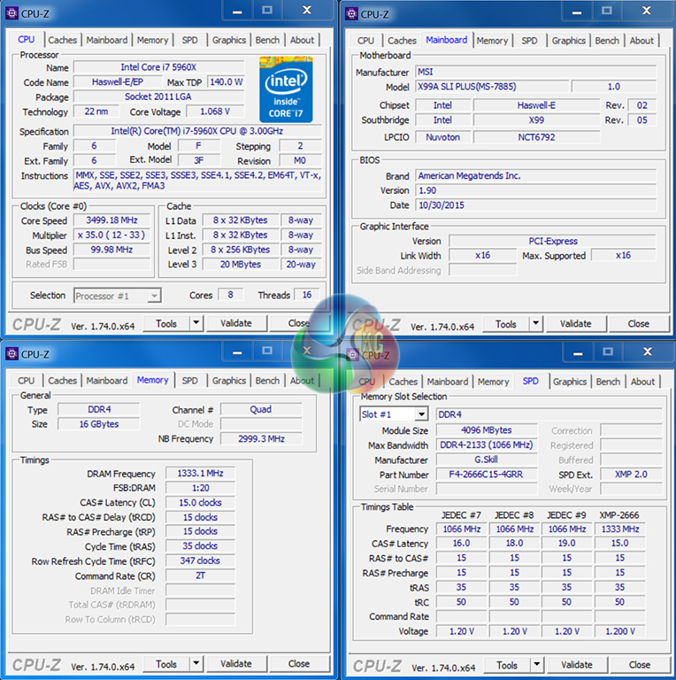Open Graphics tab in Memory window
Viewport: 676px width, 680px height.
pyautogui.click(x=229, y=381)
